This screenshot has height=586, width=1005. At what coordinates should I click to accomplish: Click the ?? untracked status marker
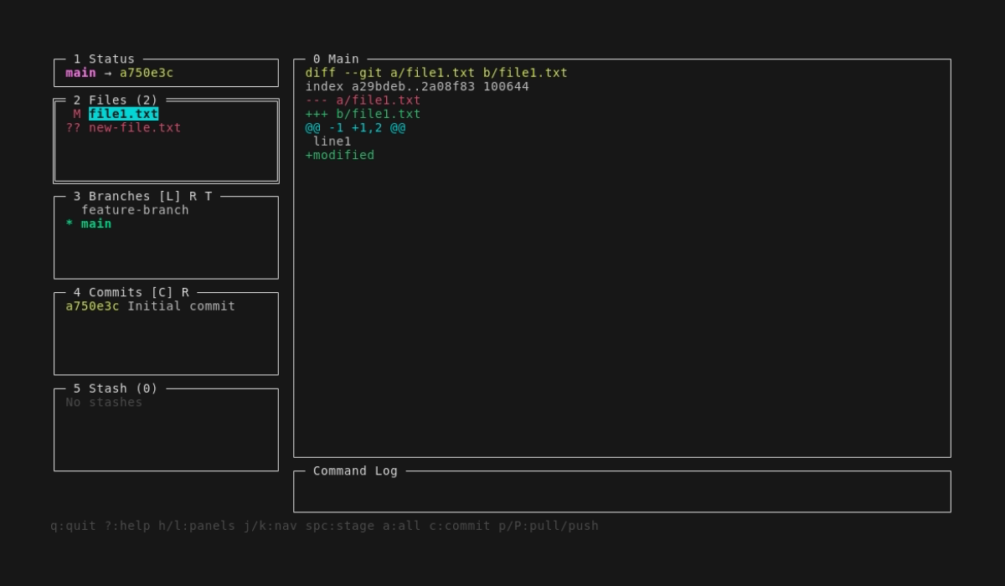[73, 128]
